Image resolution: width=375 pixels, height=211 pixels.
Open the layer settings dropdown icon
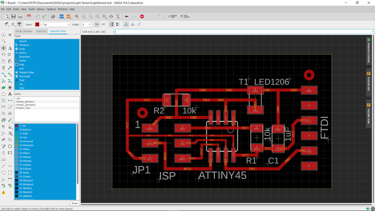click(x=7, y=24)
